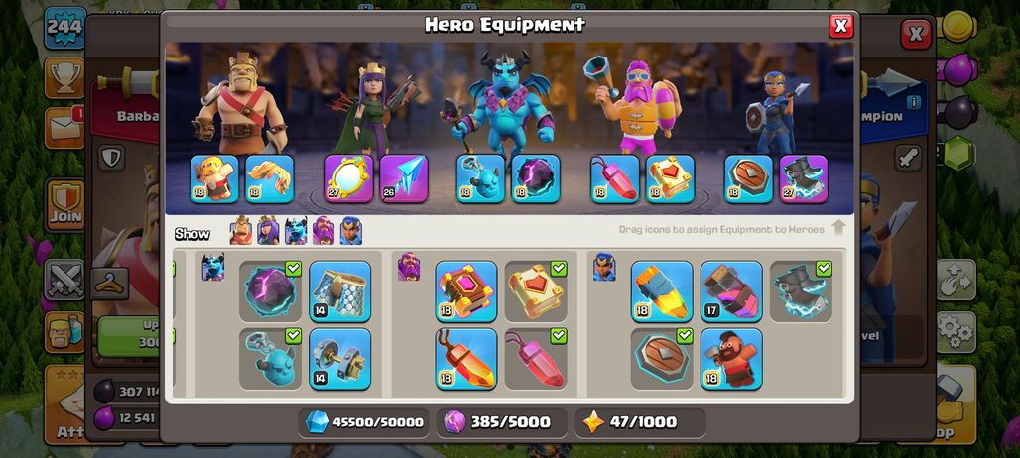Filter equipment by Barbarian King portrait
Image resolution: width=1020 pixels, height=458 pixels.
[x=241, y=231]
